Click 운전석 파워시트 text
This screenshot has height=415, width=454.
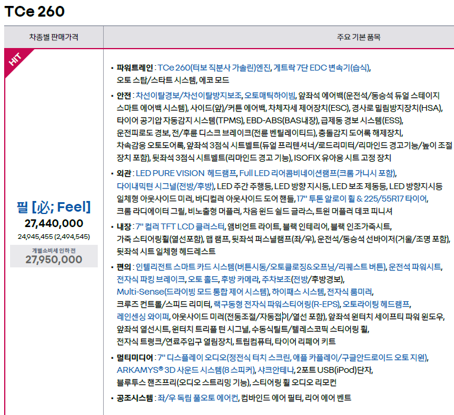[415, 267]
